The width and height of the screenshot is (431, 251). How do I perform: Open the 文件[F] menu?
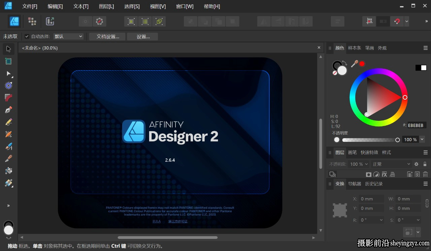(30, 6)
